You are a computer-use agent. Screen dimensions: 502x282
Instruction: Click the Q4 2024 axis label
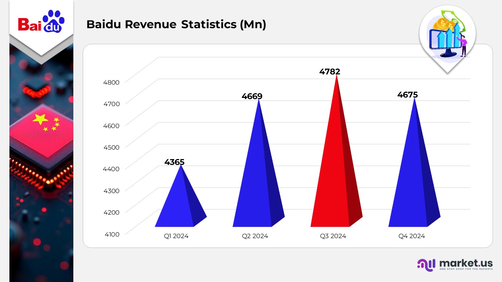click(x=412, y=236)
